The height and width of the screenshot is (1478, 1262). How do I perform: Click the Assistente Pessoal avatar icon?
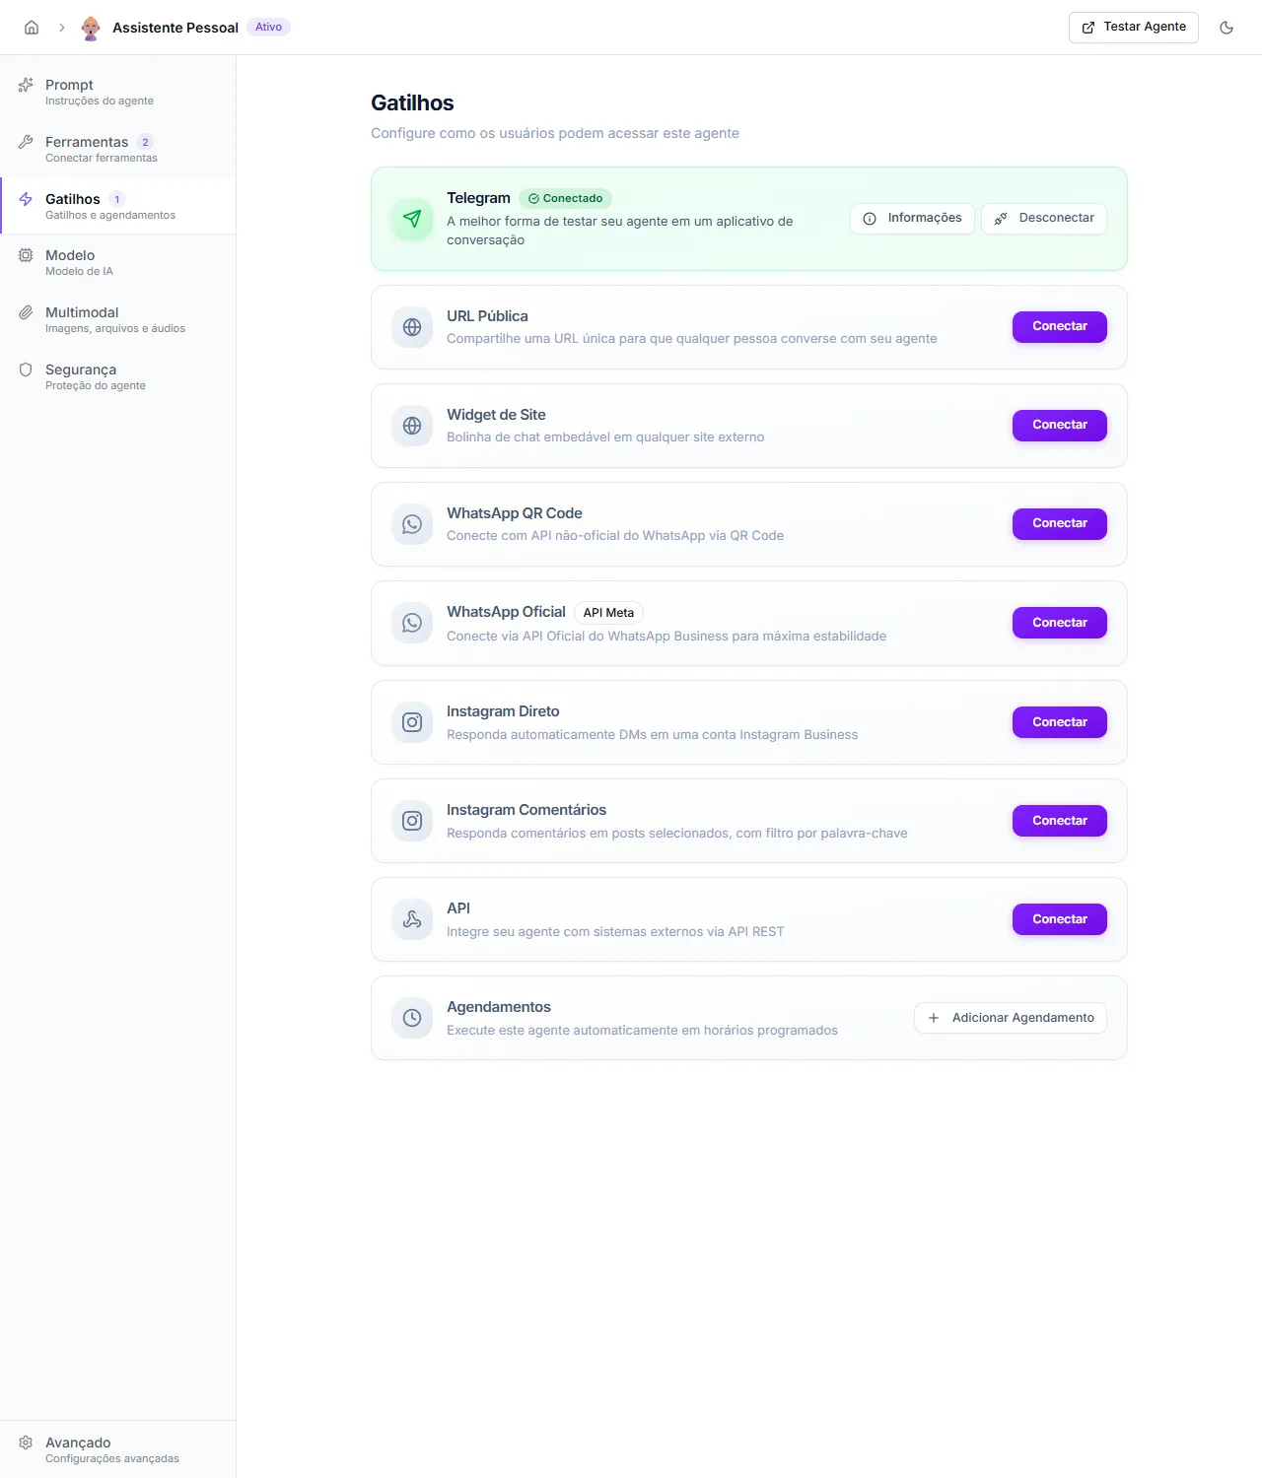91,28
